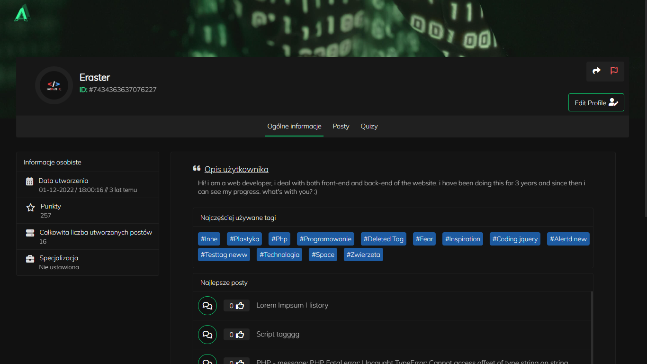The width and height of the screenshot is (647, 364).
Task: Open the Lorem Impsum History post title
Action: pyautogui.click(x=292, y=305)
